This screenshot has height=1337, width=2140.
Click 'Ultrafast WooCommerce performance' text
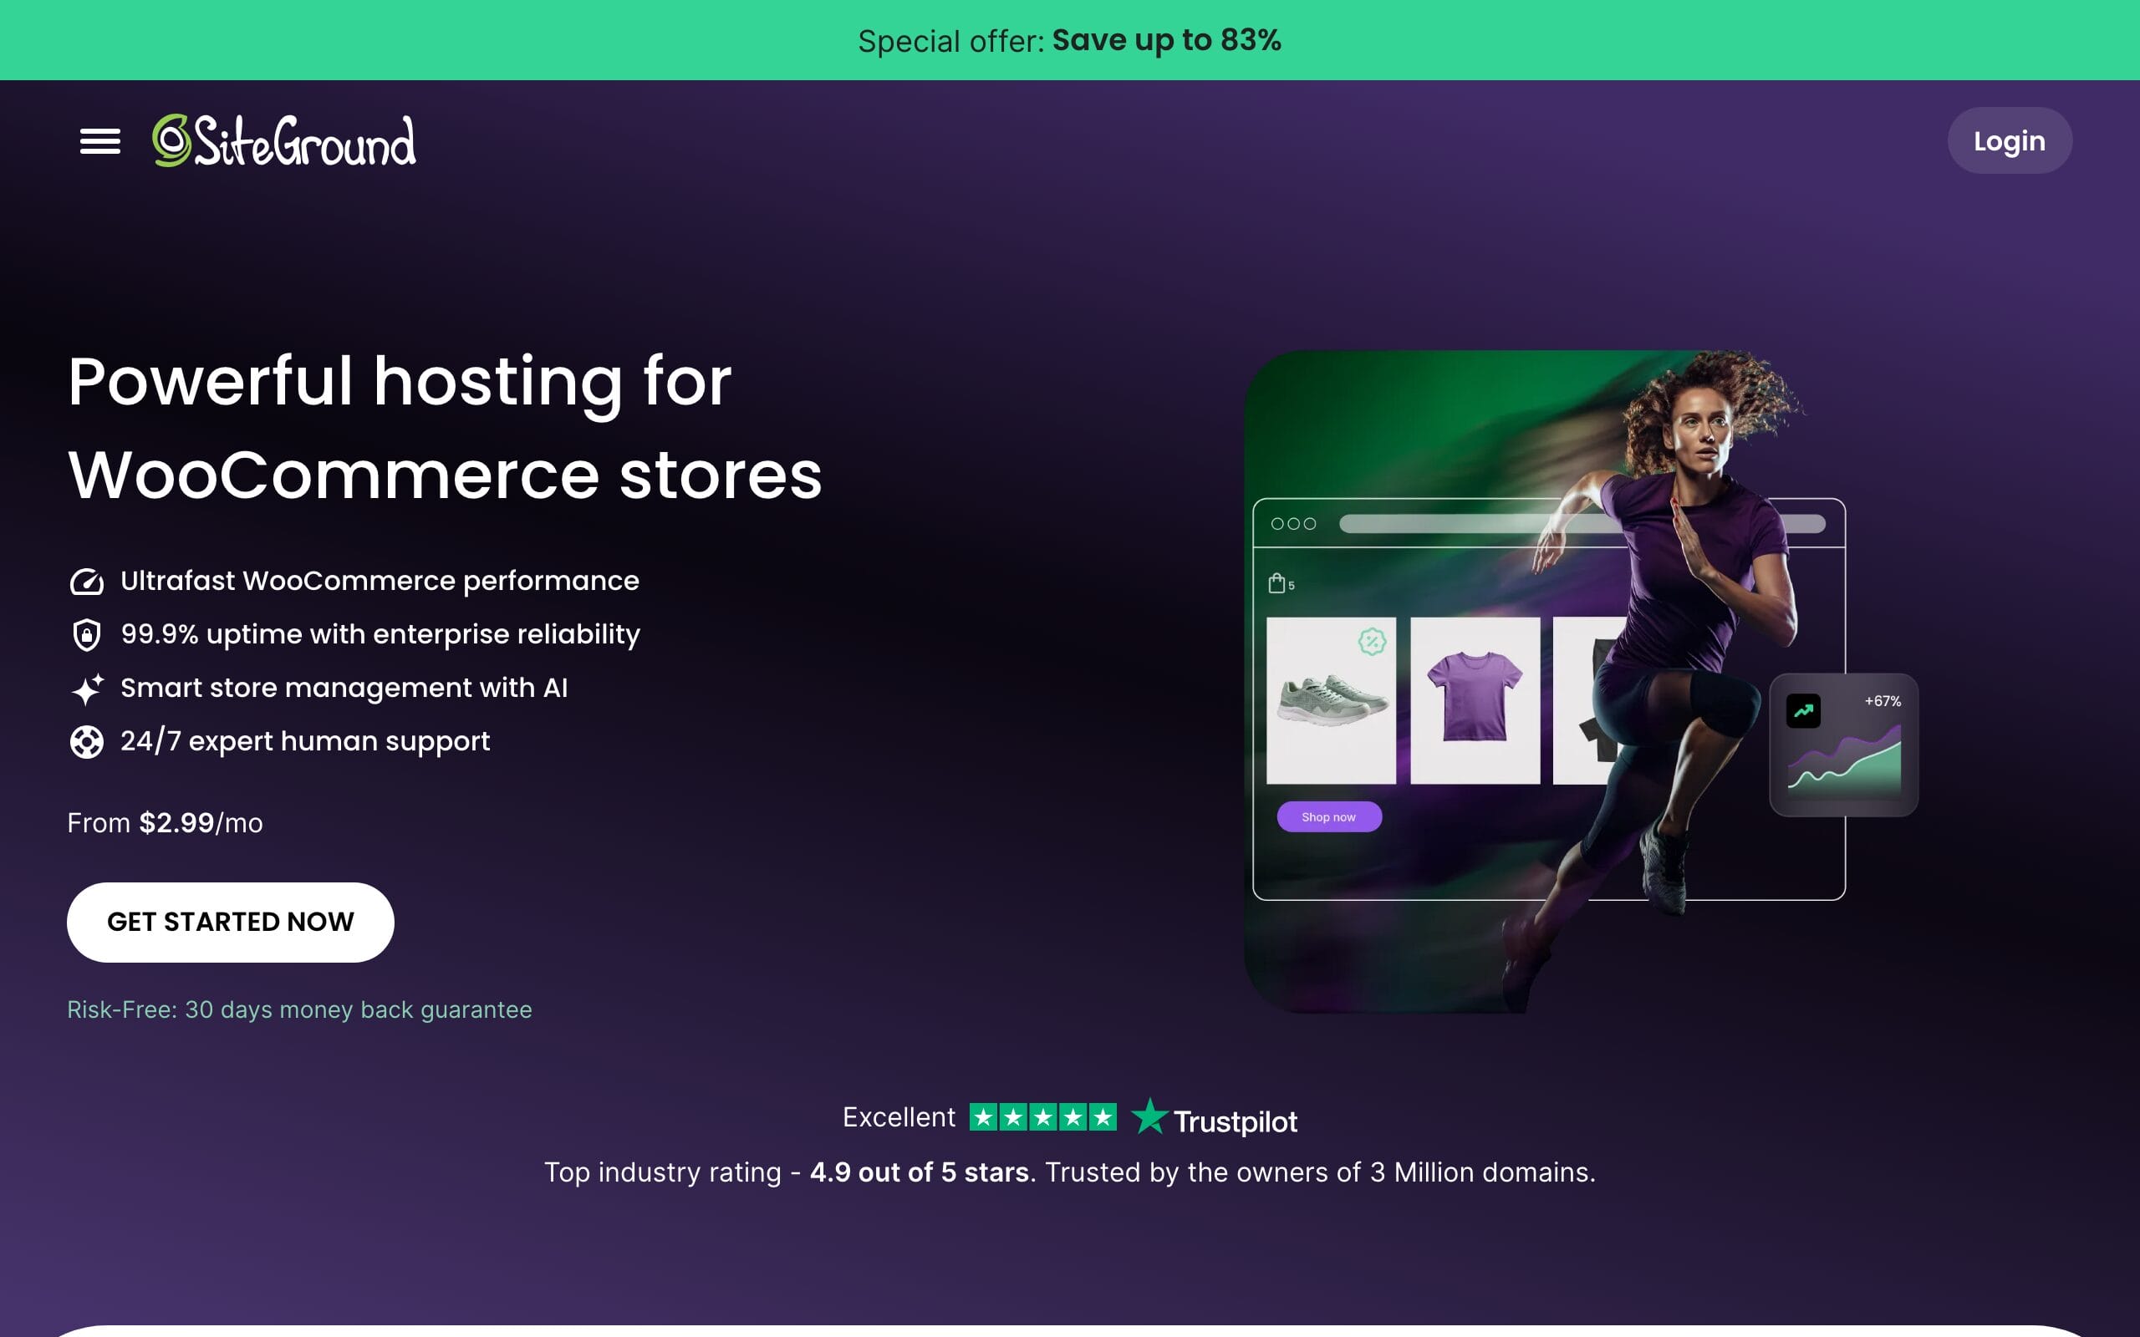[380, 581]
